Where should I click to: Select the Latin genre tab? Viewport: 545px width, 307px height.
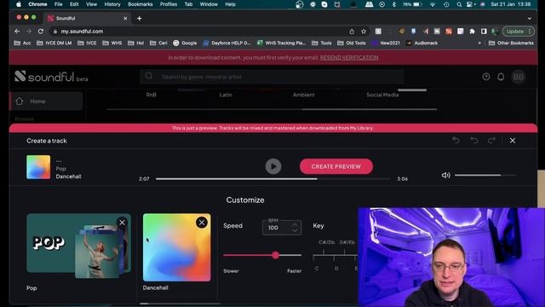(x=226, y=95)
